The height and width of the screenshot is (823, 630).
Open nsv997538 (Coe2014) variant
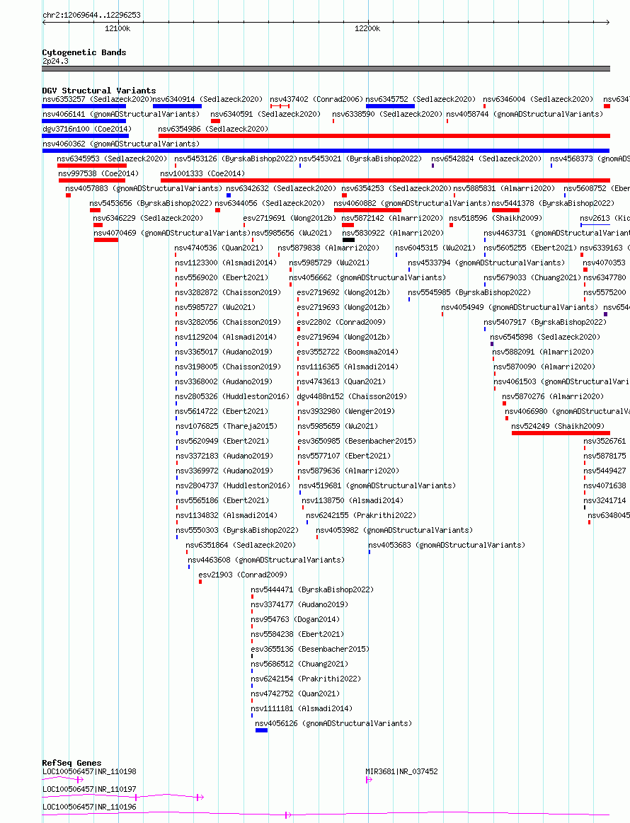(x=98, y=173)
